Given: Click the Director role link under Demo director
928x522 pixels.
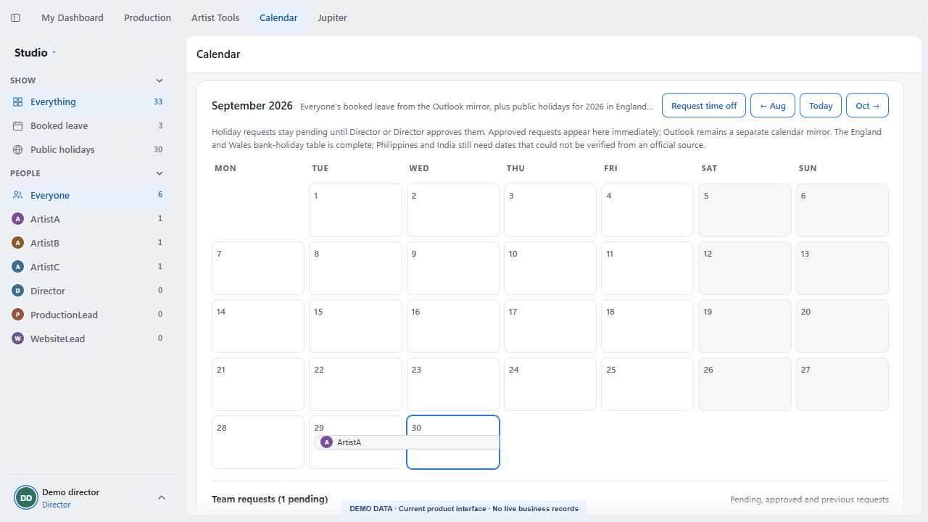Looking at the screenshot, I should pos(57,505).
